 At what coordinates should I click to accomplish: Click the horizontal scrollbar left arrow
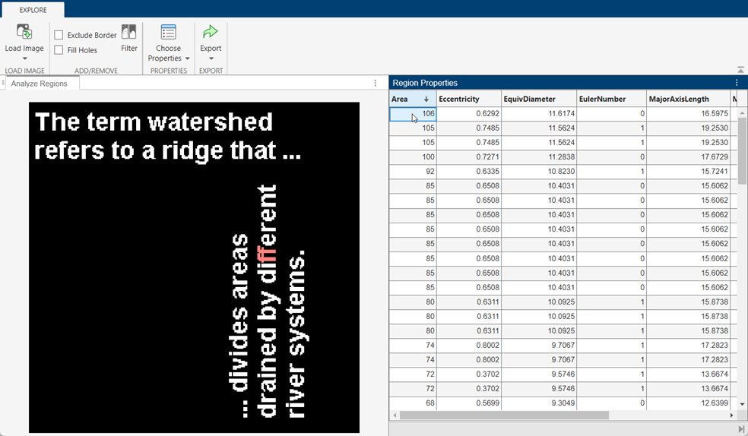pos(395,415)
